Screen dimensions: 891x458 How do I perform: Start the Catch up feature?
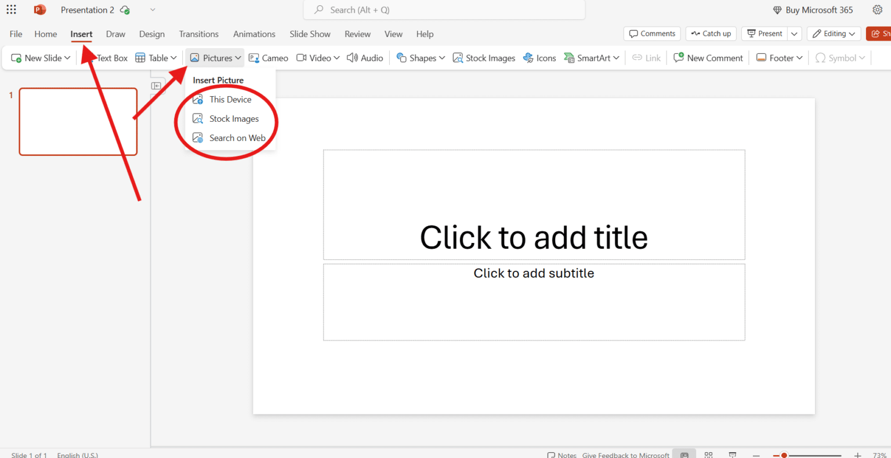click(x=711, y=33)
